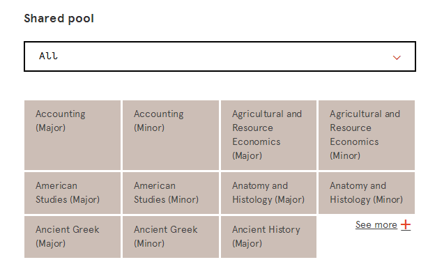Click Histology (Minor) text in tile
428x269 pixels.
coord(367,200)
